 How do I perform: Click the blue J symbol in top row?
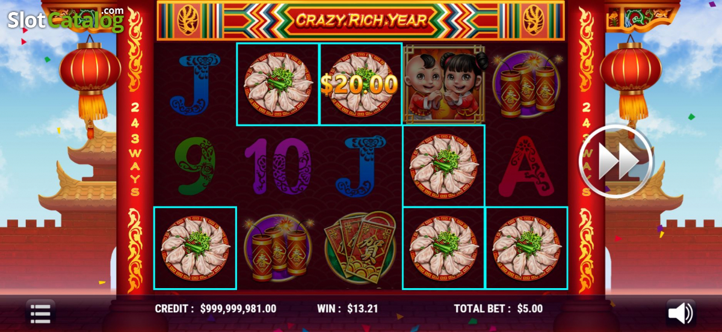click(195, 84)
